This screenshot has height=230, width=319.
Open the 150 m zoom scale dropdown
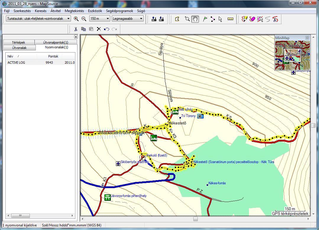[100, 19]
